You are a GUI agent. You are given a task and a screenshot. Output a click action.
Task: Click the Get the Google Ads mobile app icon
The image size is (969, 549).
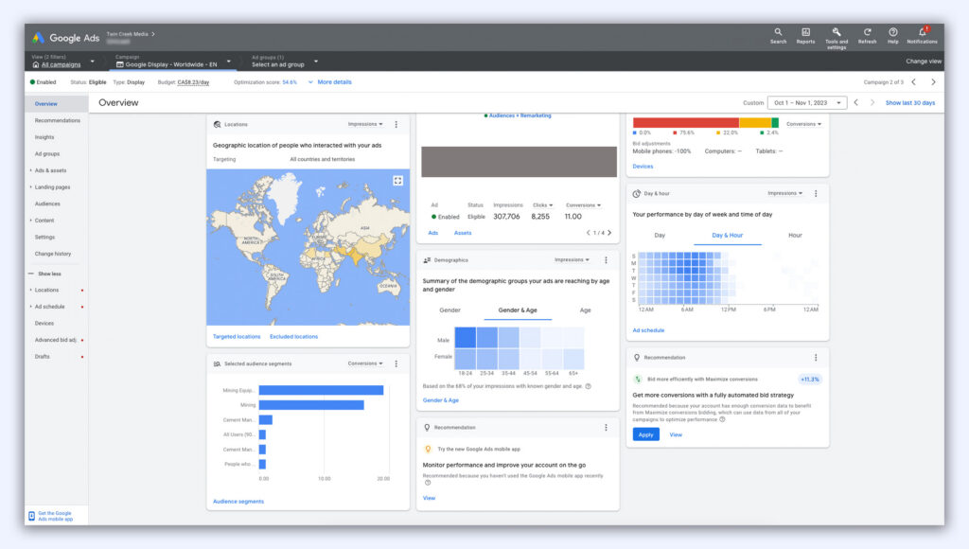(x=31, y=516)
